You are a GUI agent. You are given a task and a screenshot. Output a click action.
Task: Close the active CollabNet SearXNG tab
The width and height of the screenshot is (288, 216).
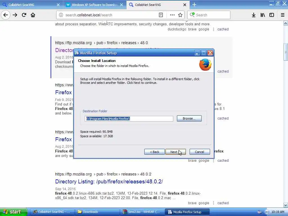[x=185, y=5]
